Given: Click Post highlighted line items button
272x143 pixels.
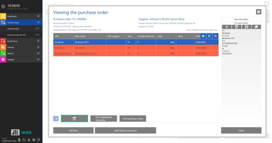Looking at the screenshot, I should pyautogui.click(x=104, y=119).
